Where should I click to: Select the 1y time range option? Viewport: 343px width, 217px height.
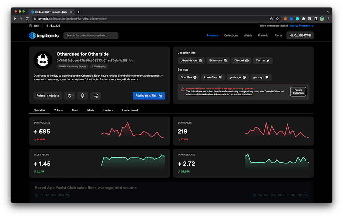(67, 195)
